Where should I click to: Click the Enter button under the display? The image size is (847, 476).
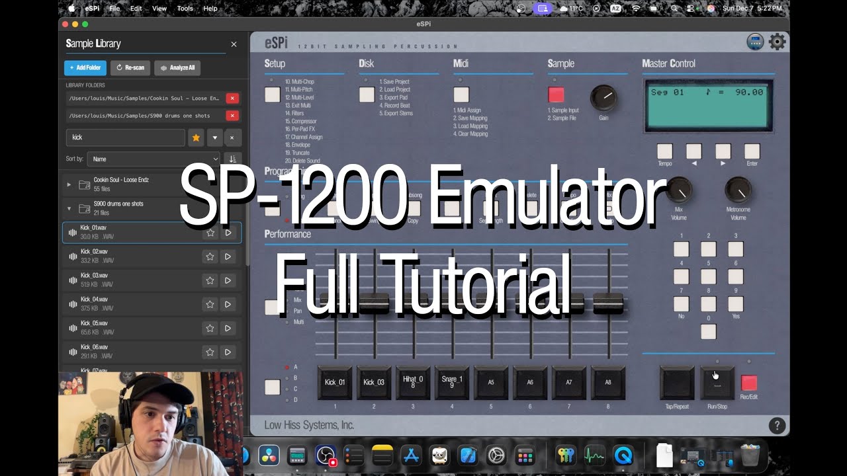[x=752, y=151]
